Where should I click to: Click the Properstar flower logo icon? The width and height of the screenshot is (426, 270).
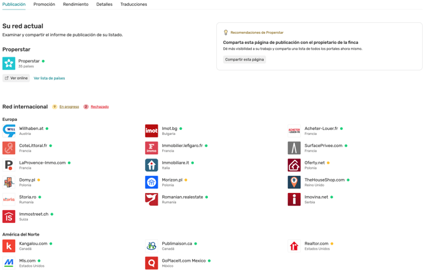pos(9,64)
